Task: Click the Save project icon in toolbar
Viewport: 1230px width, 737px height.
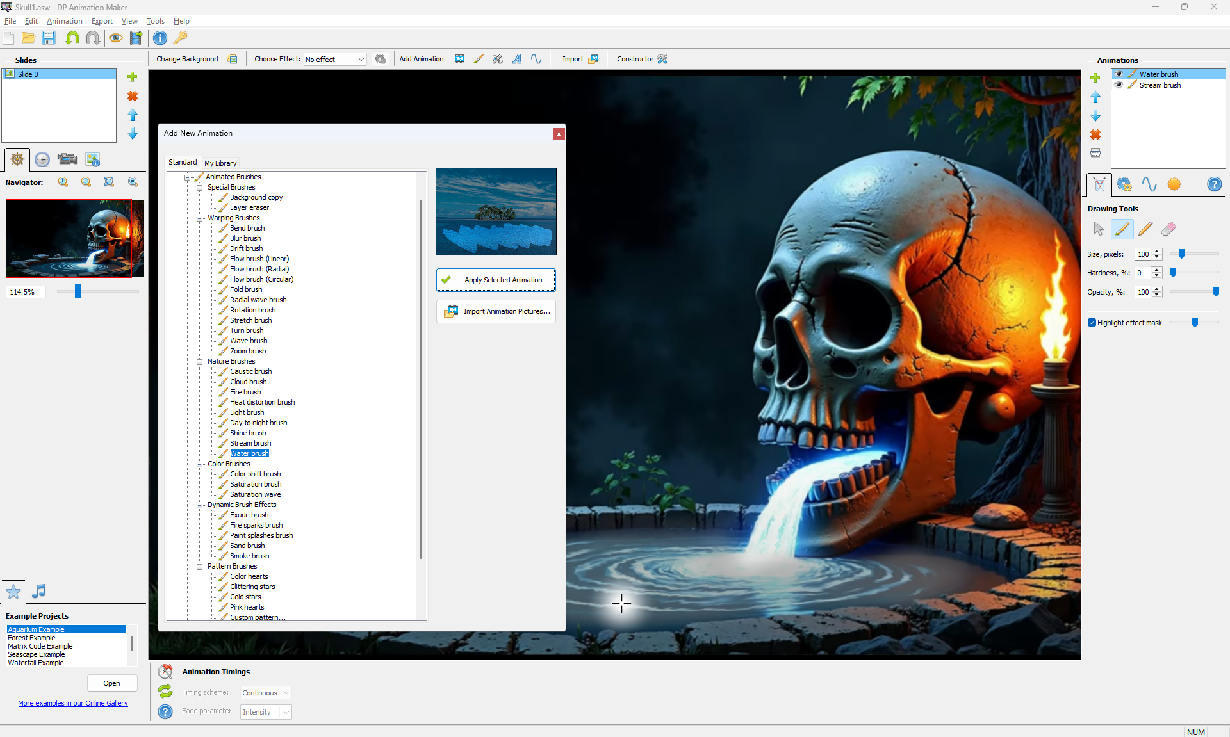Action: pos(49,38)
